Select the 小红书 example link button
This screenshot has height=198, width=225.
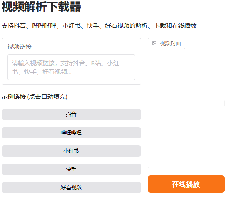click(x=71, y=151)
